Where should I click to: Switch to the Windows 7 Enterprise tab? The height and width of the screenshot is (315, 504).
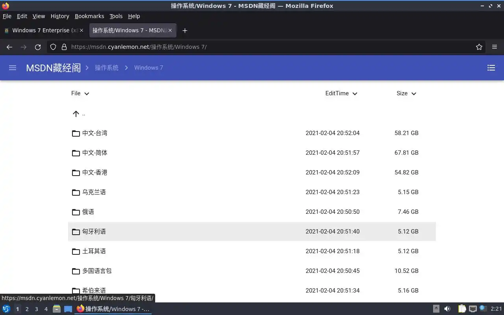44,30
